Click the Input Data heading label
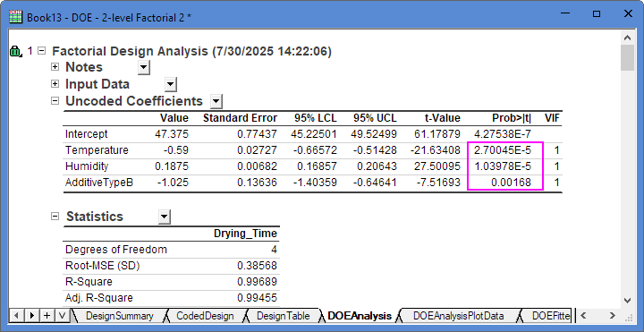Viewport: 644px width, 332px height. pyautogui.click(x=97, y=84)
